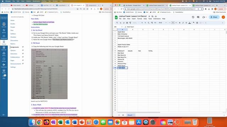Open the Data menu in Sheets
This screenshot has width=227, height=127.
(x=145, y=19)
